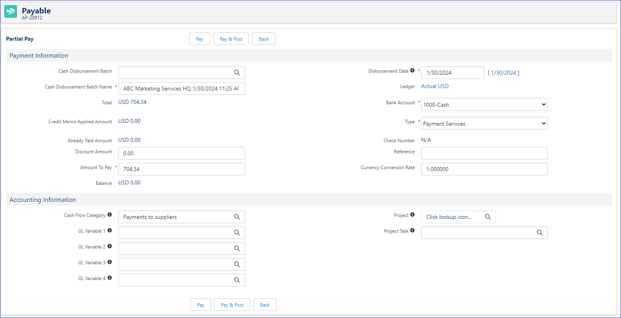Open the GL Variable 2 lookup icon
The height and width of the screenshot is (318, 621).
tap(237, 248)
